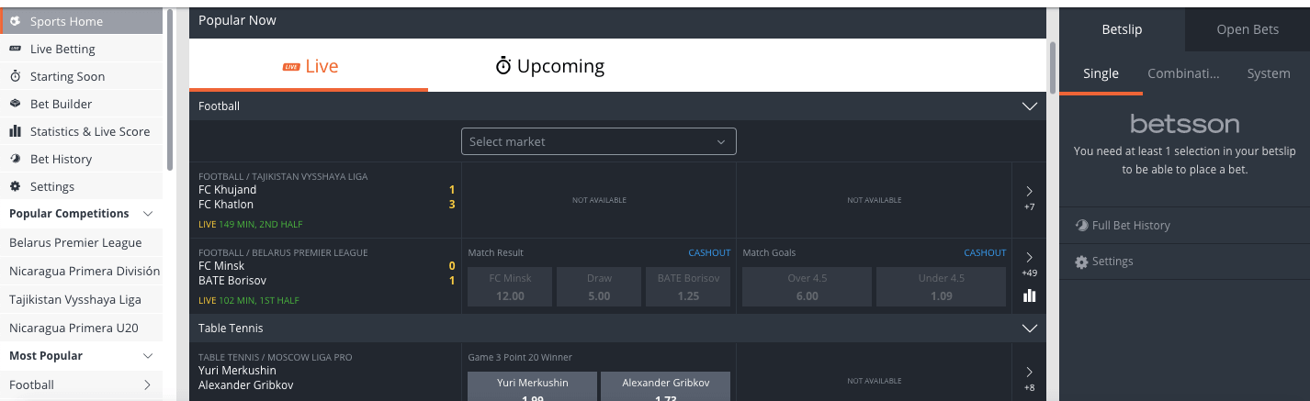Image resolution: width=1310 pixels, height=401 pixels.
Task: Go to Sports Home
Action: (x=82, y=21)
